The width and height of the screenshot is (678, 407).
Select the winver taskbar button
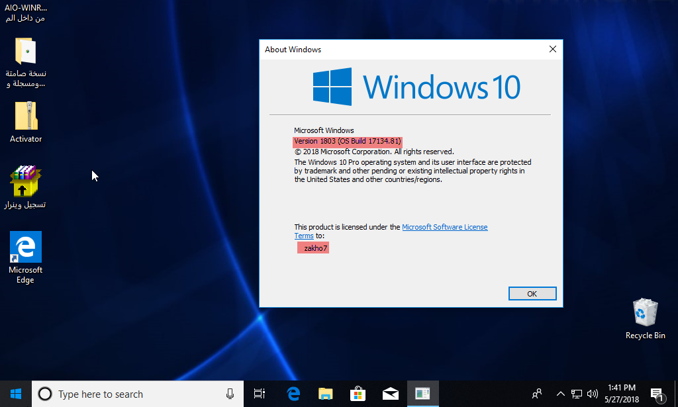tap(422, 394)
